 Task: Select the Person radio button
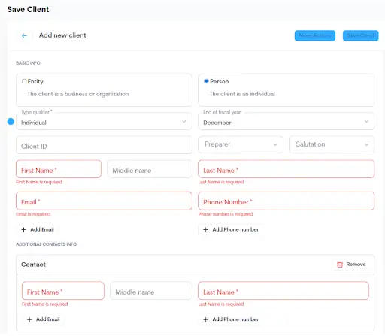tap(206, 81)
